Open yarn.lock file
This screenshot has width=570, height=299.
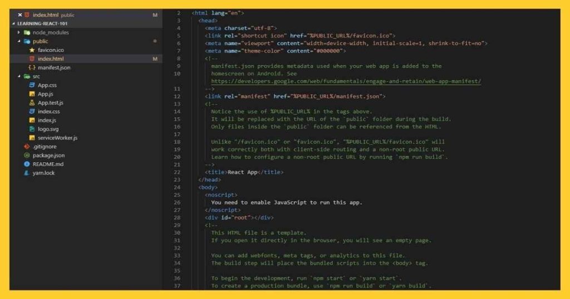(x=43, y=173)
